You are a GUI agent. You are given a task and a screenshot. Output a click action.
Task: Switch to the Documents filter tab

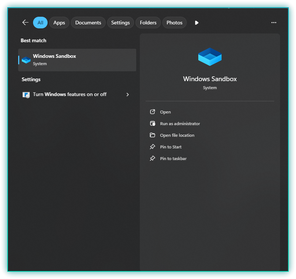coord(88,23)
